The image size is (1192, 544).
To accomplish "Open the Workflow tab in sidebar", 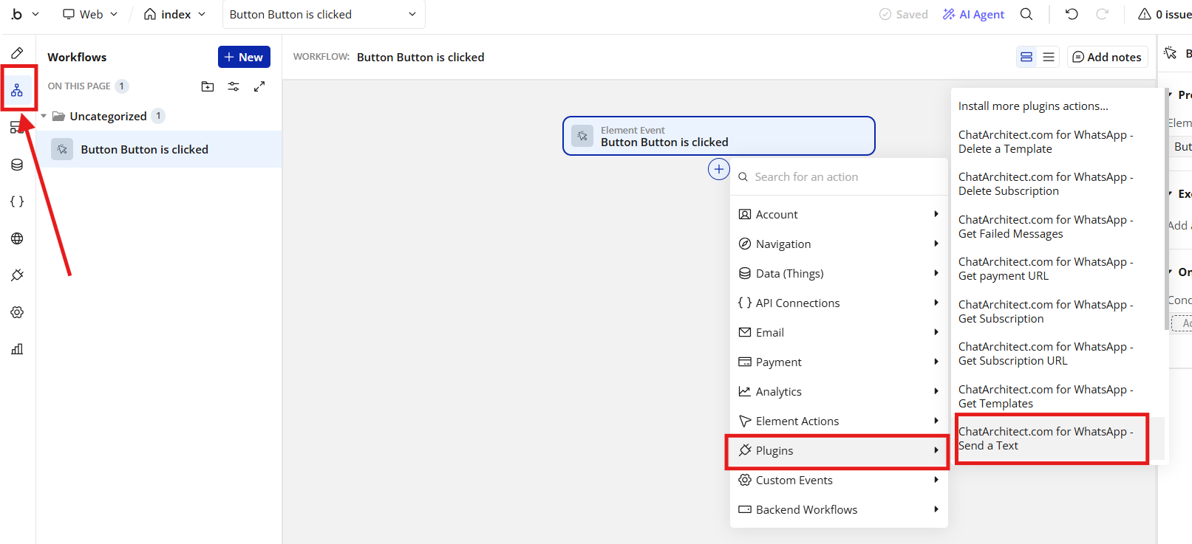I will coord(17,90).
